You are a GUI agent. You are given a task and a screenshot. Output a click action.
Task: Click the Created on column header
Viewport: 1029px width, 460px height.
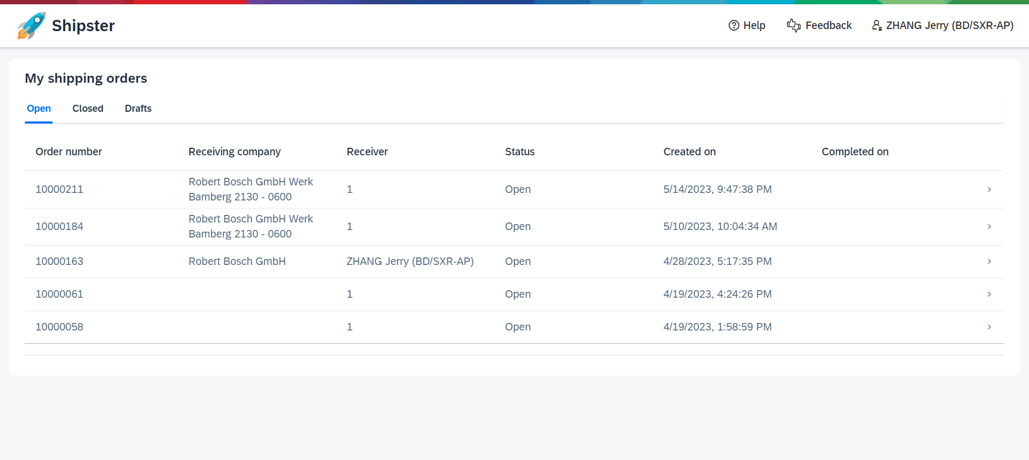pos(689,152)
